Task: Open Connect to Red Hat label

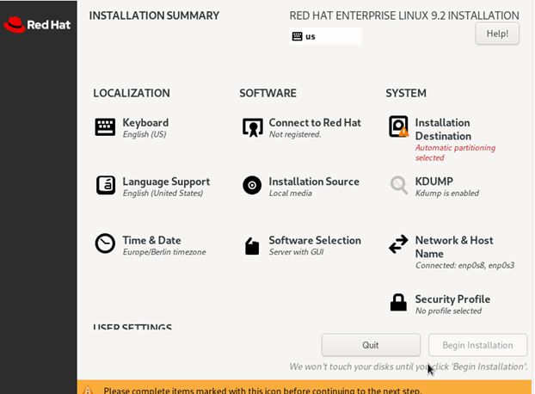Action: [315, 123]
